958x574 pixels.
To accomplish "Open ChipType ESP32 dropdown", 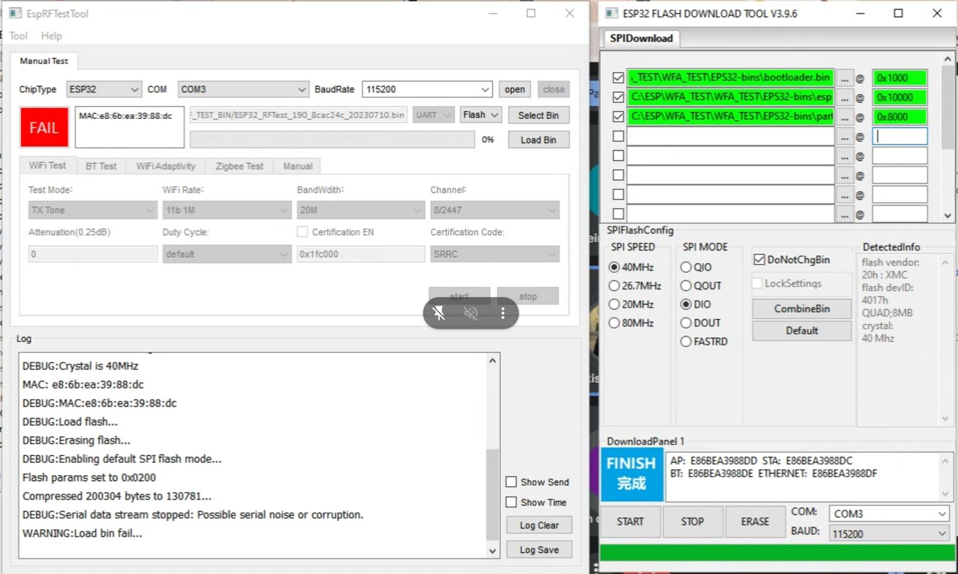I will coord(104,89).
